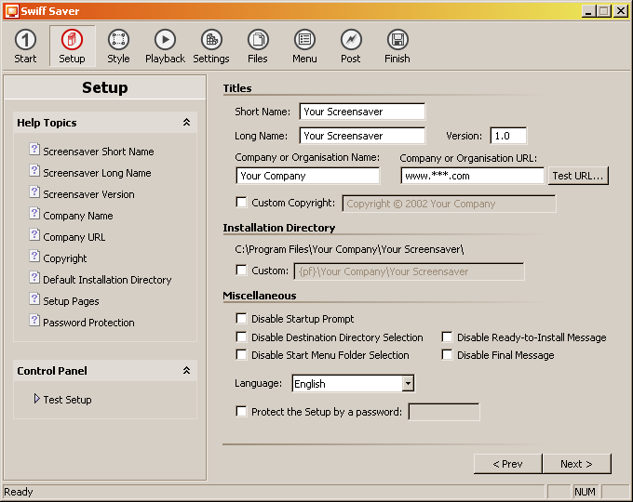Image resolution: width=633 pixels, height=502 pixels.
Task: Open the Finish step icon
Action: click(x=397, y=40)
